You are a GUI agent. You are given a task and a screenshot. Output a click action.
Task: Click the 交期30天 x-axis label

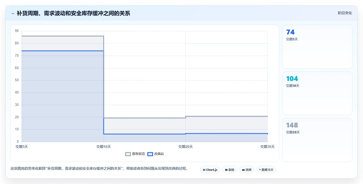[267, 147]
